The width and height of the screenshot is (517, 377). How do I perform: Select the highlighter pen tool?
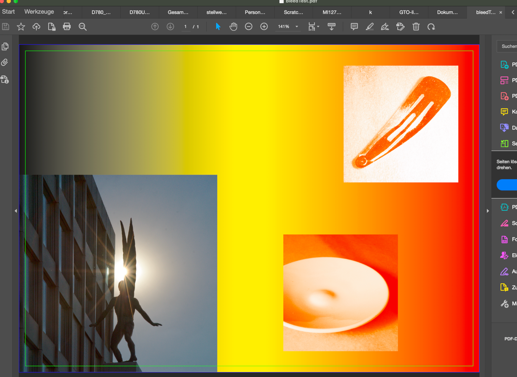369,27
